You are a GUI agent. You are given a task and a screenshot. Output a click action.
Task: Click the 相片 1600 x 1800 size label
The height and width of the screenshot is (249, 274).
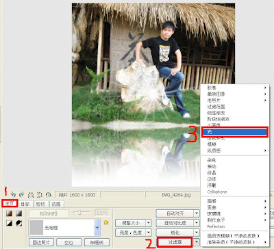[77, 195]
